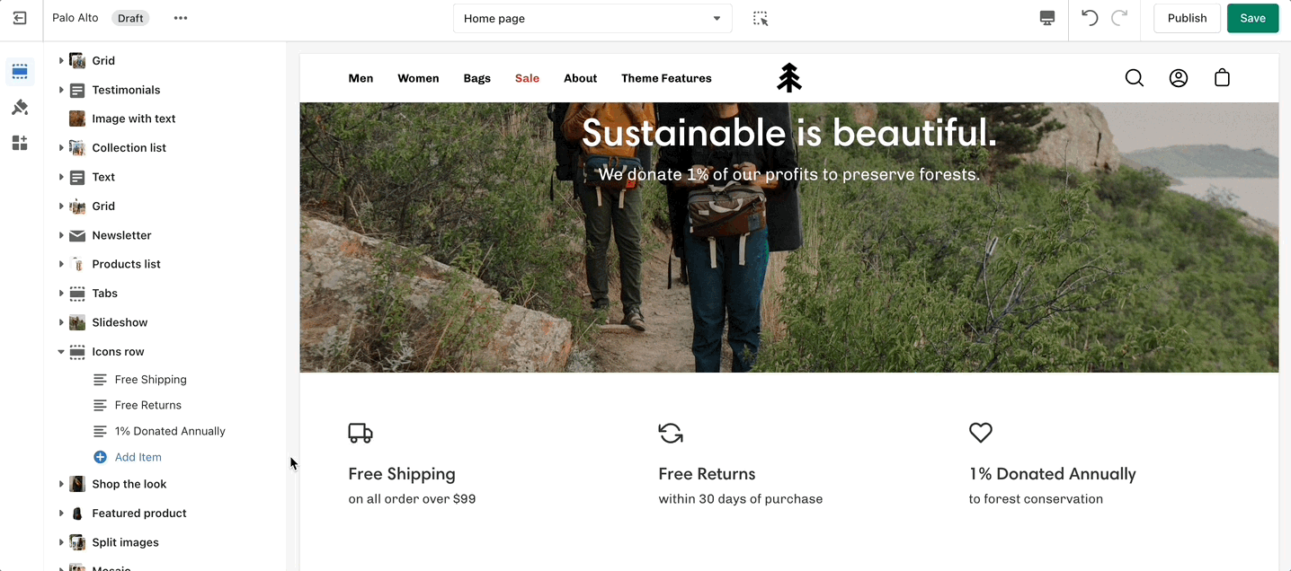Open the shopping bag cart icon
This screenshot has height=571, width=1291.
click(x=1222, y=78)
